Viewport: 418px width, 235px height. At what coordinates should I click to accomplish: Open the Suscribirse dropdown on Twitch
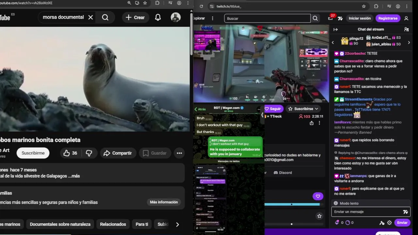point(303,109)
